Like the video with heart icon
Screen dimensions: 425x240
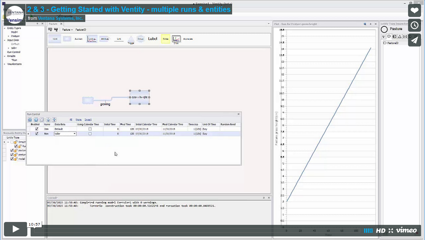(415, 10)
